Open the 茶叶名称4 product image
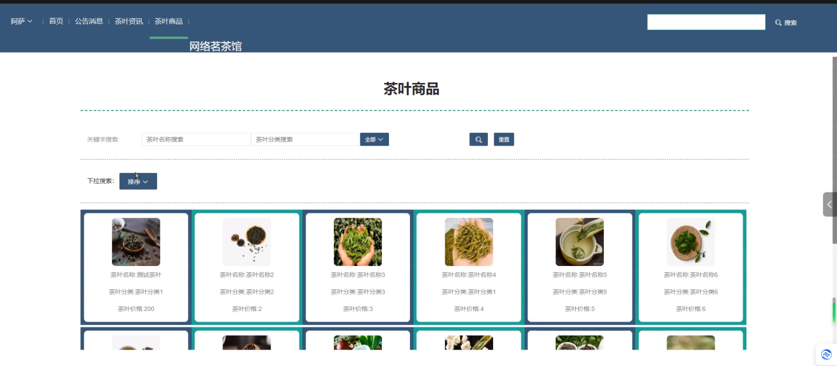 click(469, 242)
